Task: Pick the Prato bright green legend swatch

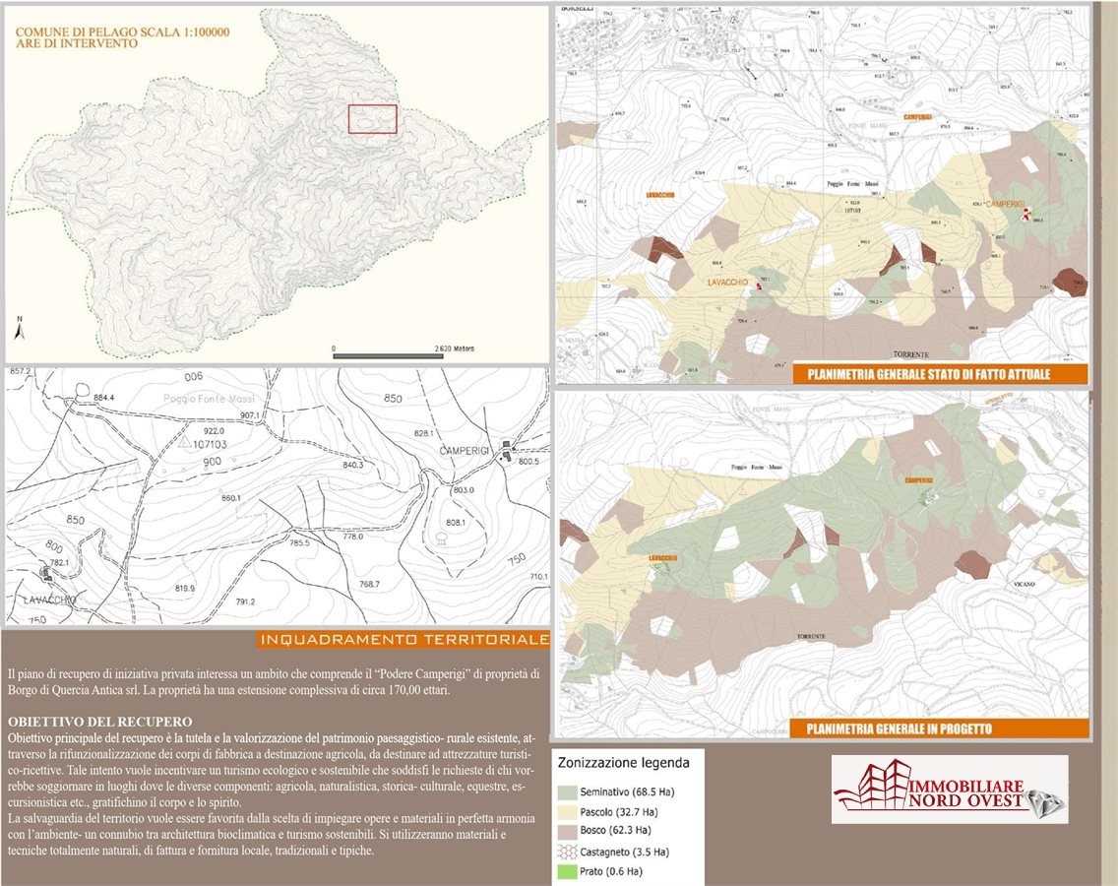Action: point(569,871)
